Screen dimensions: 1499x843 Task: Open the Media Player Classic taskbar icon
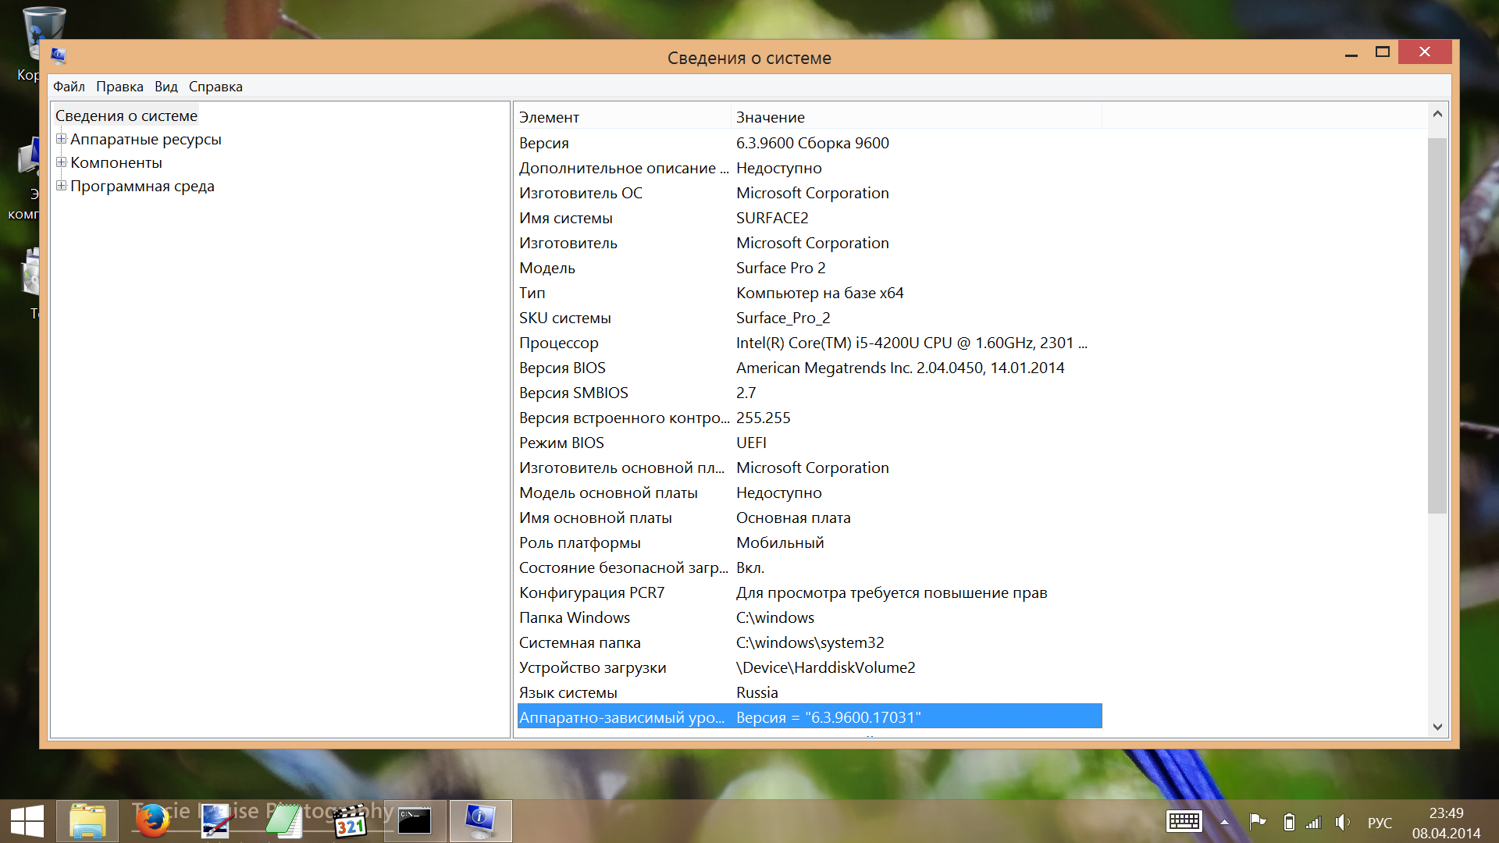(350, 821)
